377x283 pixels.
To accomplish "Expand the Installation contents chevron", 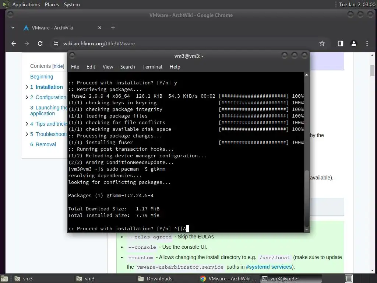I will click(x=27, y=87).
